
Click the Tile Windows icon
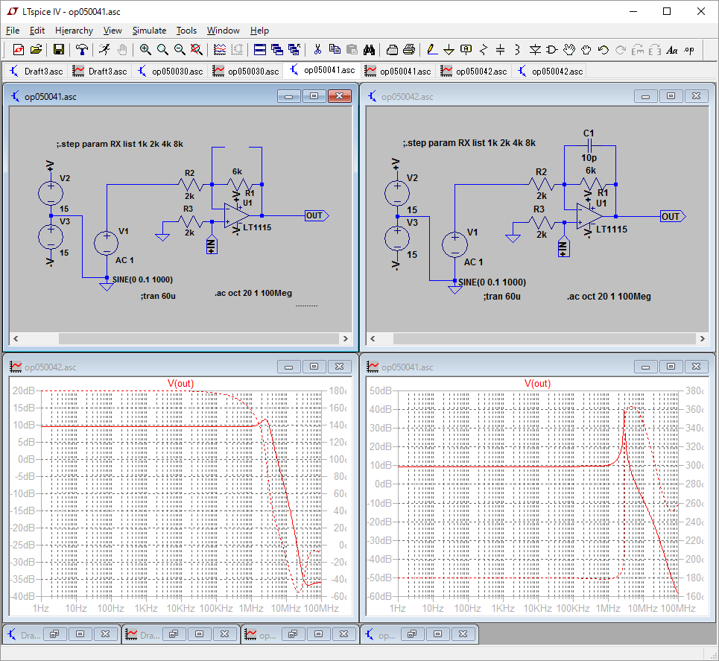(259, 50)
